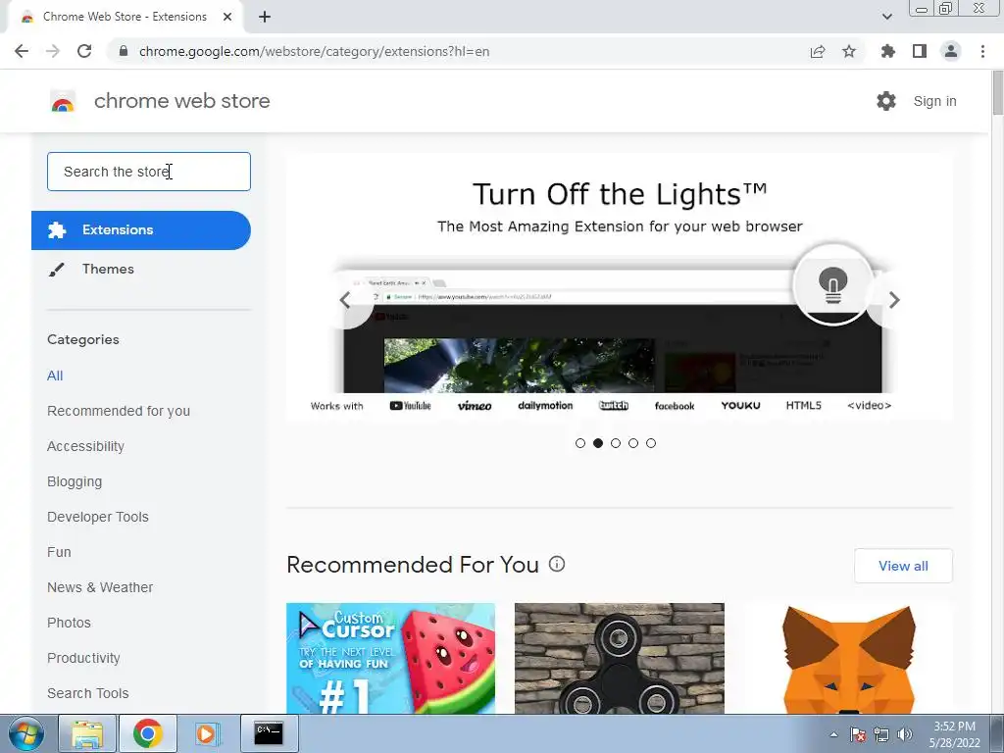The width and height of the screenshot is (1004, 753).
Task: Click the forward navigation arrow
Action: click(53, 51)
